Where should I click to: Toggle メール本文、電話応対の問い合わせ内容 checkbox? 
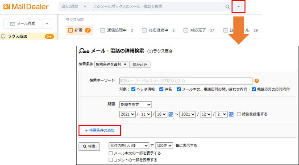pyautogui.click(x=179, y=89)
